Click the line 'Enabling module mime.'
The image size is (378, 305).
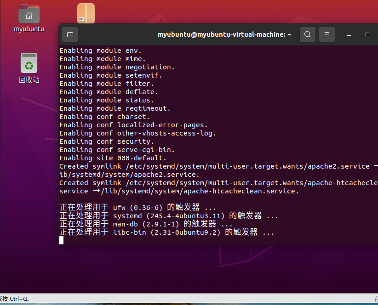pyautogui.click(x=103, y=59)
